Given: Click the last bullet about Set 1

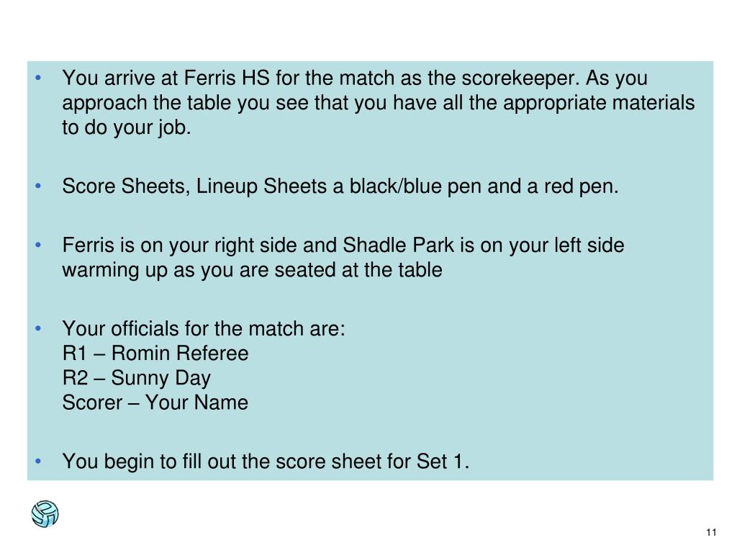Looking at the screenshot, I should (x=266, y=462).
